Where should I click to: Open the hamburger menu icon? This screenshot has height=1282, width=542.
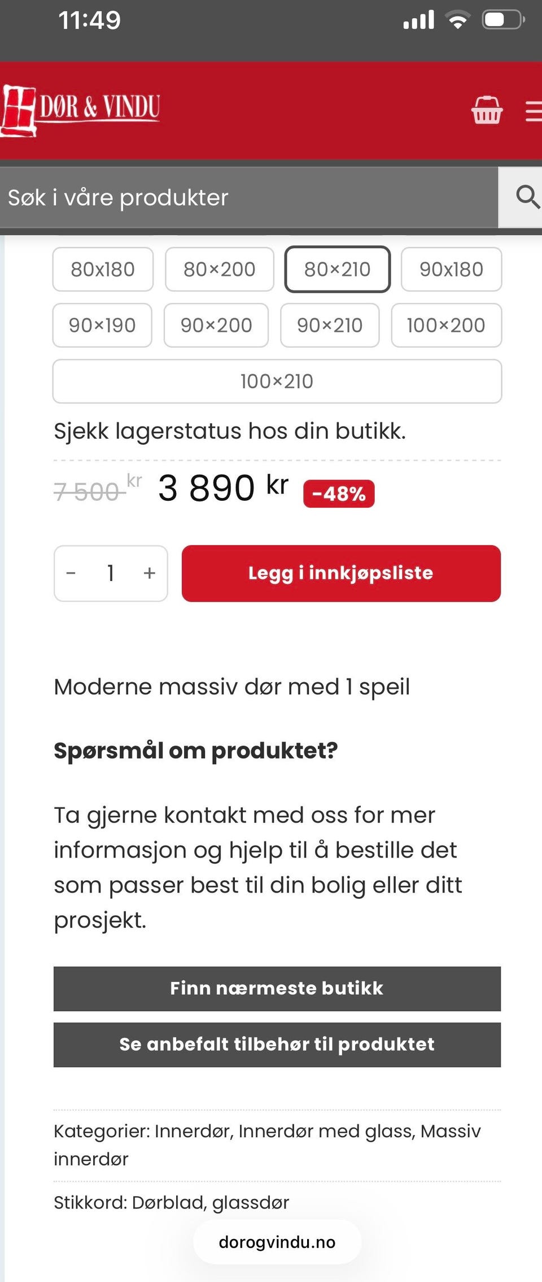coord(532,111)
